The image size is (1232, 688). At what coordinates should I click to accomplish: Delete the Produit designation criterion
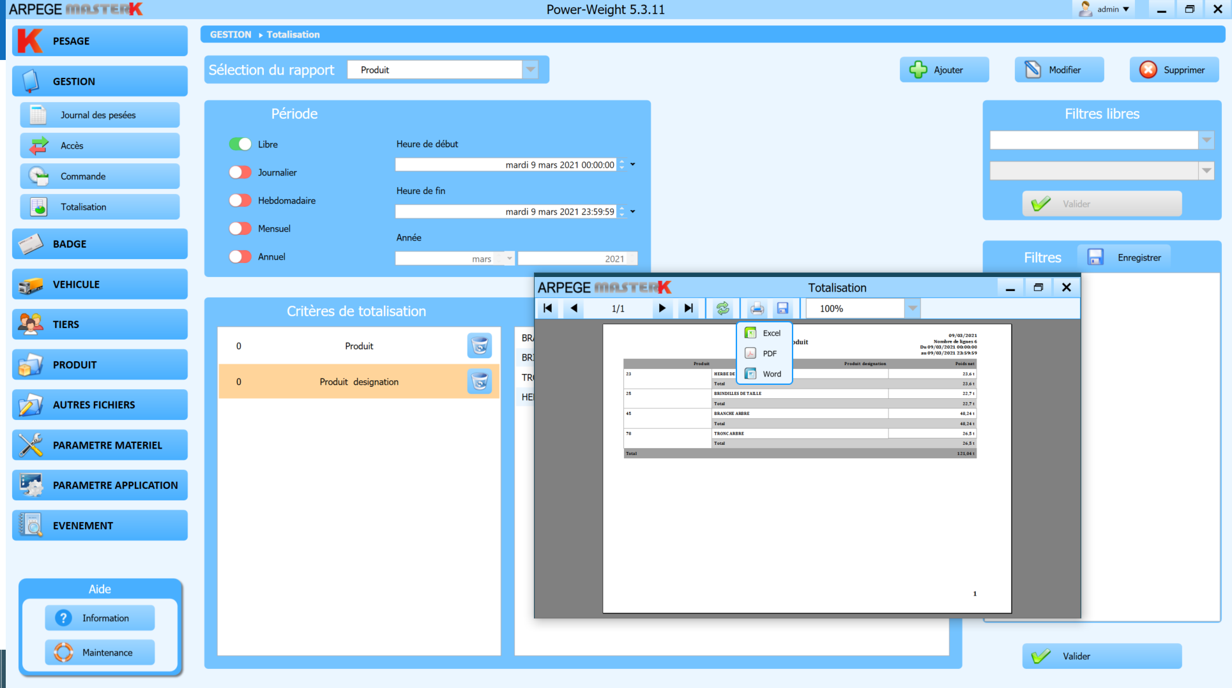point(479,382)
